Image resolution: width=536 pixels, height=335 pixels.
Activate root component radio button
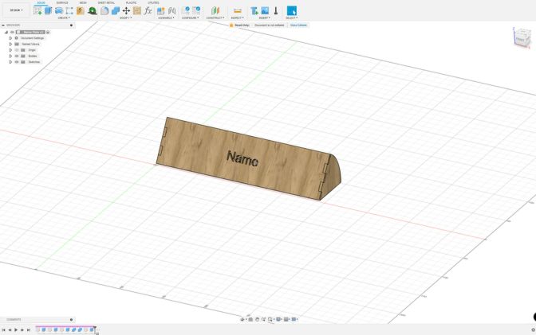pyautogui.click(x=48, y=32)
